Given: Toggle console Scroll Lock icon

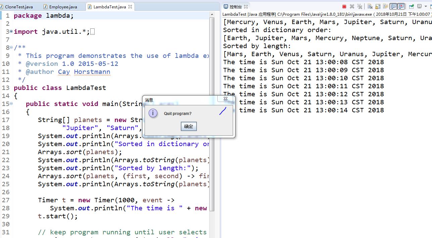Looking at the screenshot, I should 378,6.
